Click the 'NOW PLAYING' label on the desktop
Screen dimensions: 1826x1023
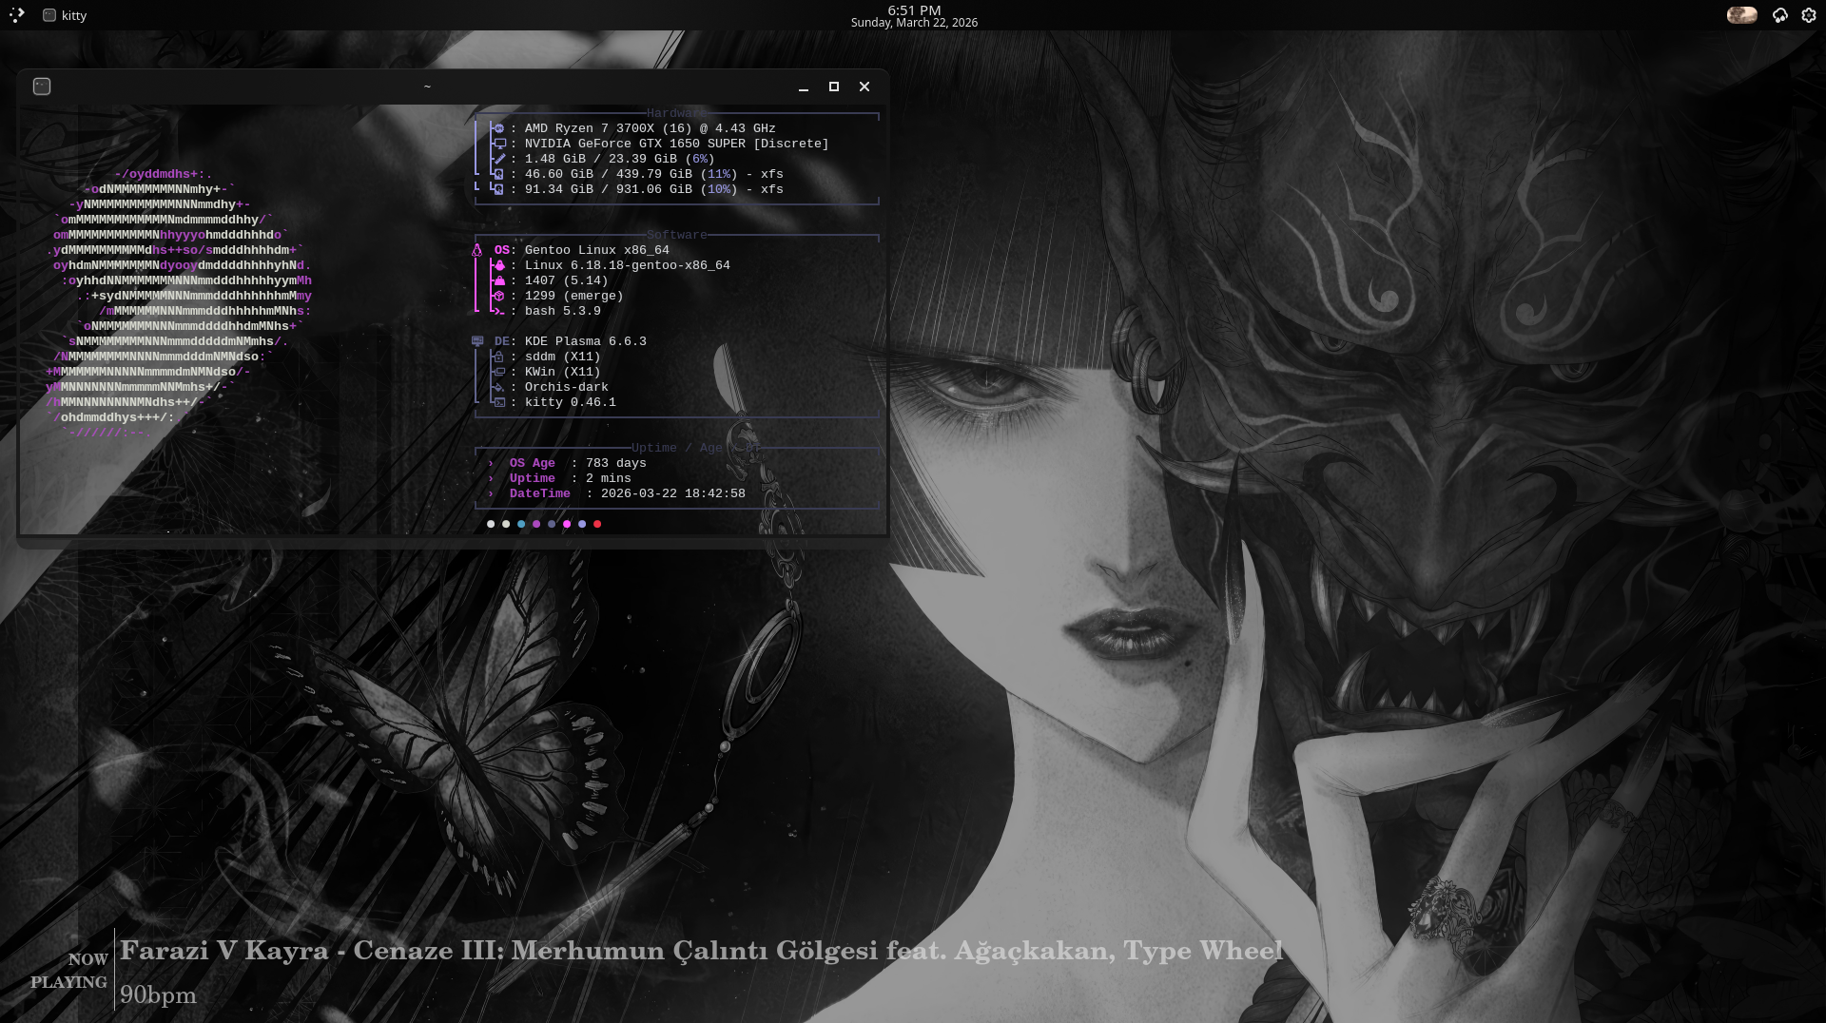(68, 971)
